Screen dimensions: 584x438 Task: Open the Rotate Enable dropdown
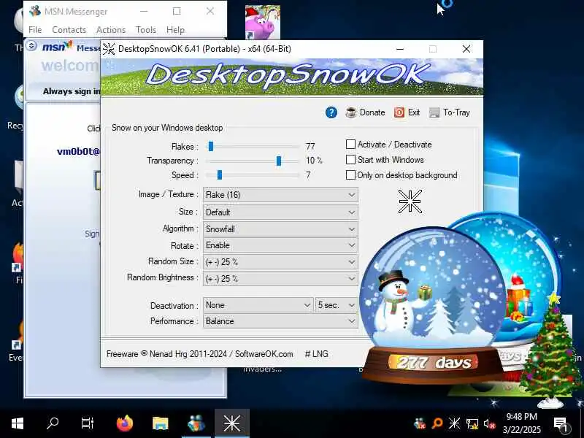coord(280,245)
